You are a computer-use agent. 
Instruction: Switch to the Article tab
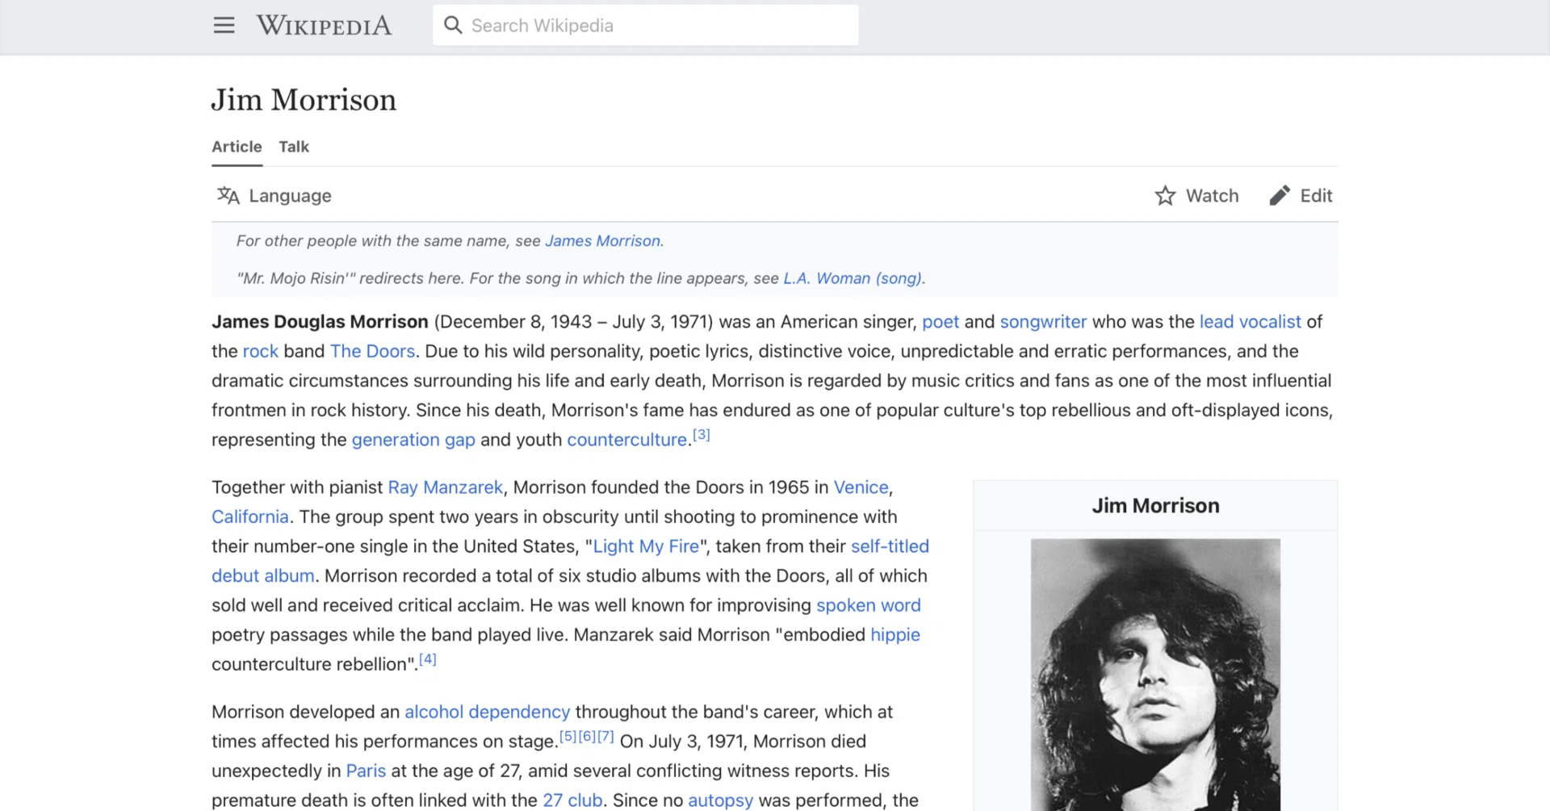[x=237, y=147]
